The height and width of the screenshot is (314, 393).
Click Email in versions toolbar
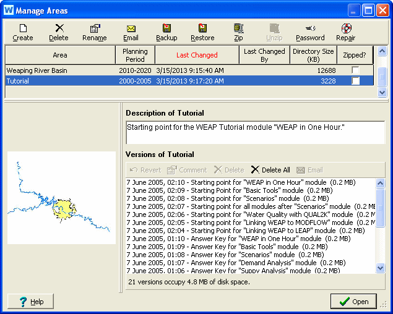coord(309,170)
